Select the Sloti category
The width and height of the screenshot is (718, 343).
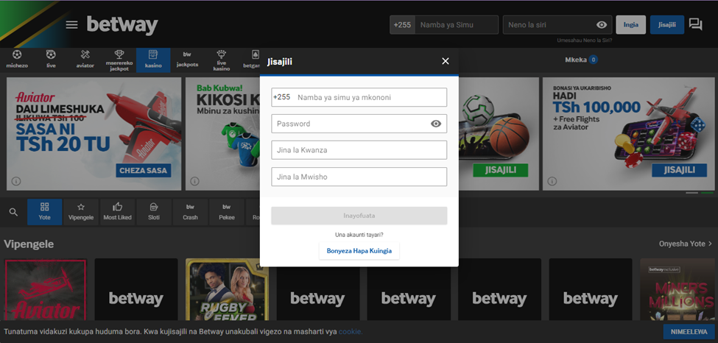[x=154, y=212]
